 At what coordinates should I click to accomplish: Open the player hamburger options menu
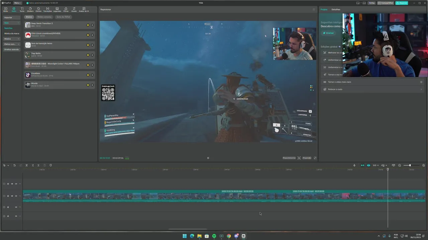coord(314,9)
